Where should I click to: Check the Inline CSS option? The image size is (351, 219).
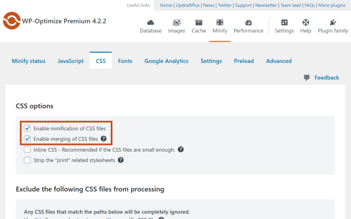27,149
